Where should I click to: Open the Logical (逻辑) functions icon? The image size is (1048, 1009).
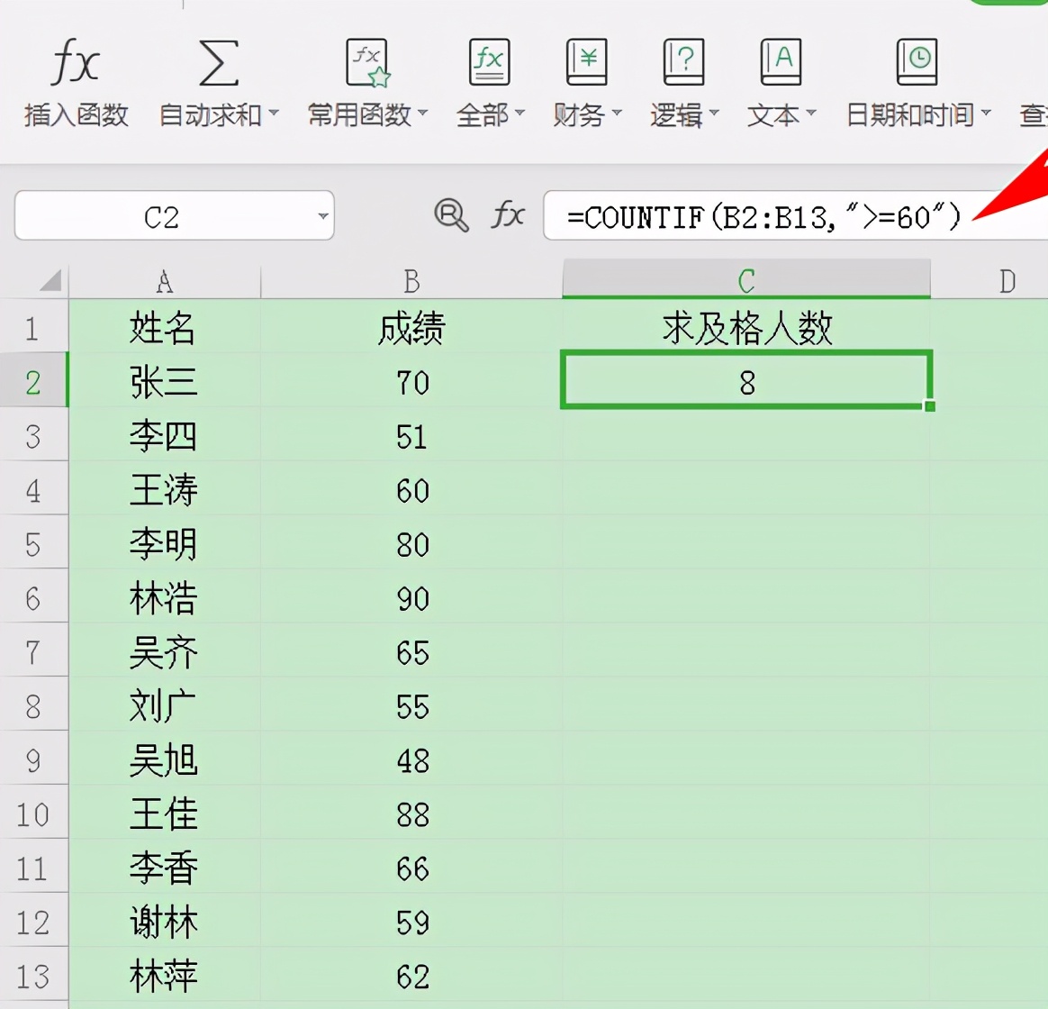tap(683, 62)
